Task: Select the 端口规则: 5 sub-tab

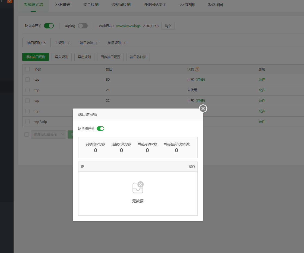Action: 36,43
